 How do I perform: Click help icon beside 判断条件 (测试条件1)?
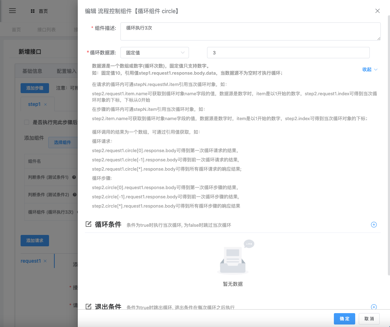74,177
